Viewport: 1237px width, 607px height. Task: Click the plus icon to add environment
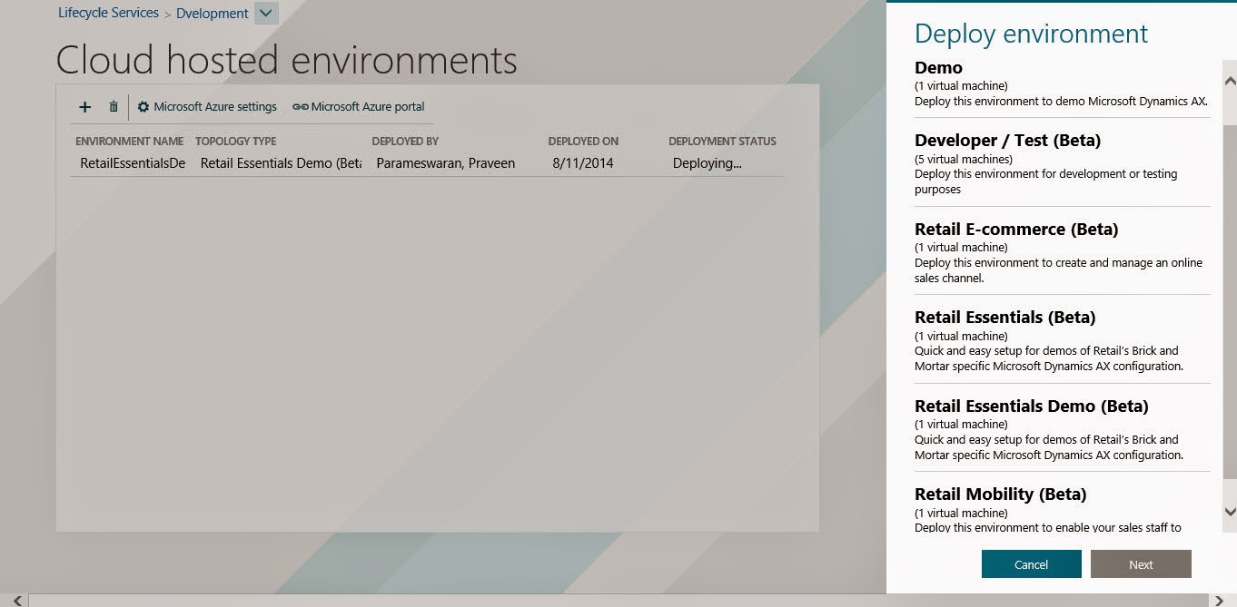coord(84,107)
